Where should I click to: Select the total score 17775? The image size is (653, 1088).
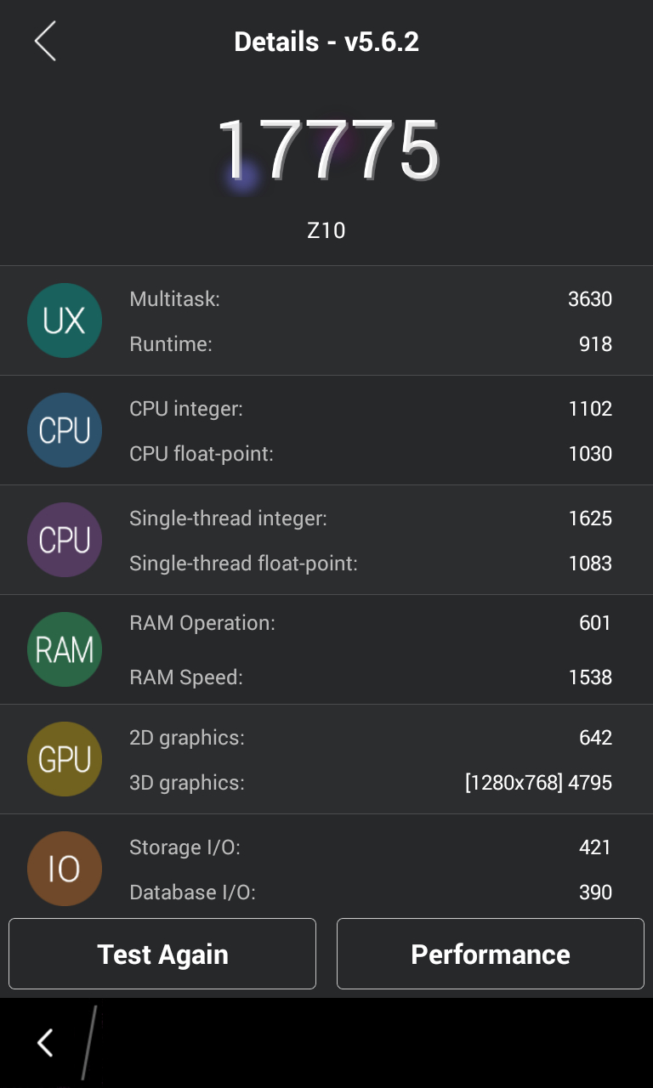(x=327, y=150)
